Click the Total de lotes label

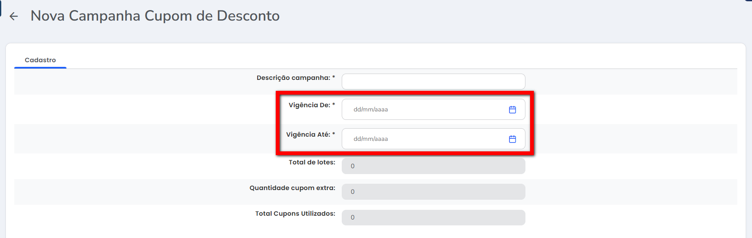coord(312,162)
